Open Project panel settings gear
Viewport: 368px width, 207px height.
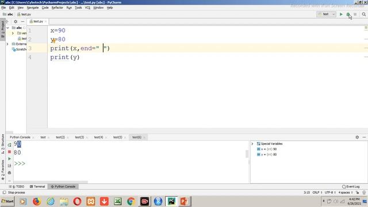(x=16, y=21)
